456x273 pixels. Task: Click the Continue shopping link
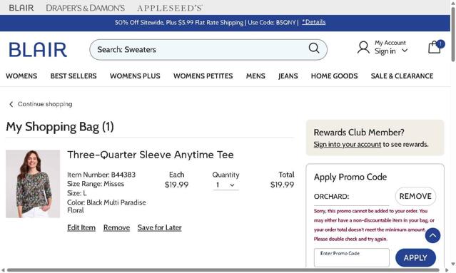(45, 104)
